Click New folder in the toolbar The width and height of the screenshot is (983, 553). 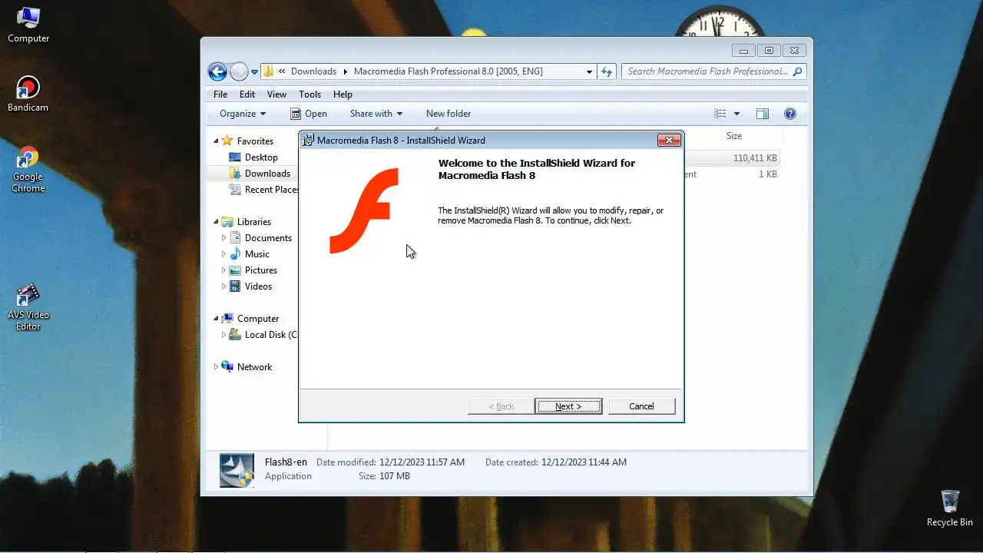coord(448,114)
